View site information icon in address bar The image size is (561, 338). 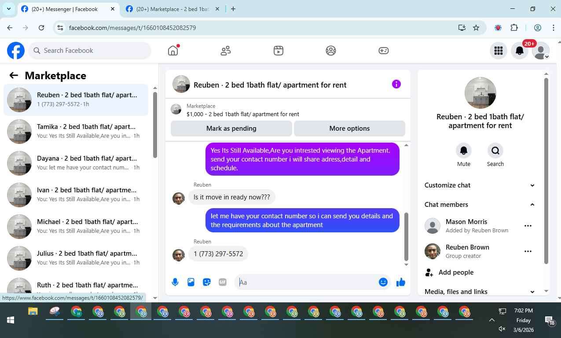click(61, 28)
